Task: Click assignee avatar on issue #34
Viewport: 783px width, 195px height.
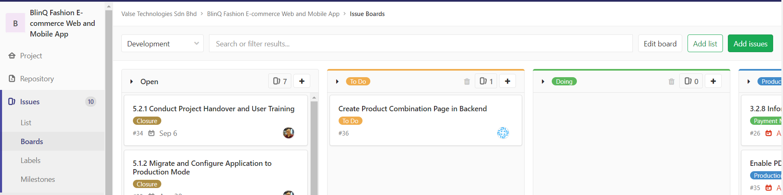Action: tap(288, 133)
